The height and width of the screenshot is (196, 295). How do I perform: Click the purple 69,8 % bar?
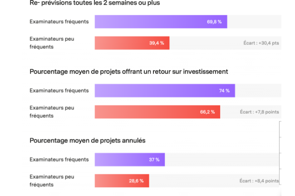click(x=161, y=22)
